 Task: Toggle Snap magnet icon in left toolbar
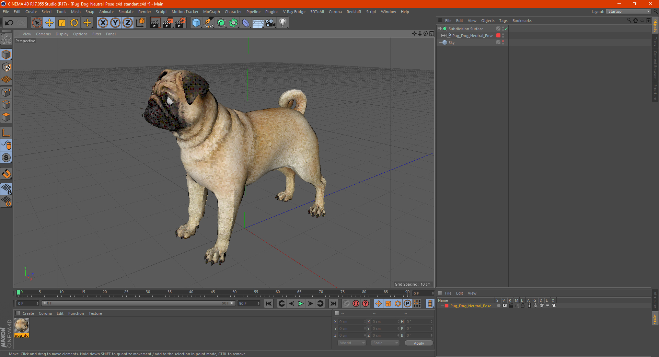(x=6, y=174)
